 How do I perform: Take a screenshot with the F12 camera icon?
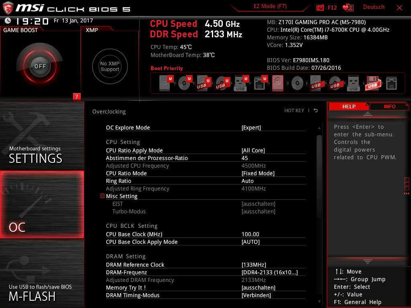(x=320, y=8)
